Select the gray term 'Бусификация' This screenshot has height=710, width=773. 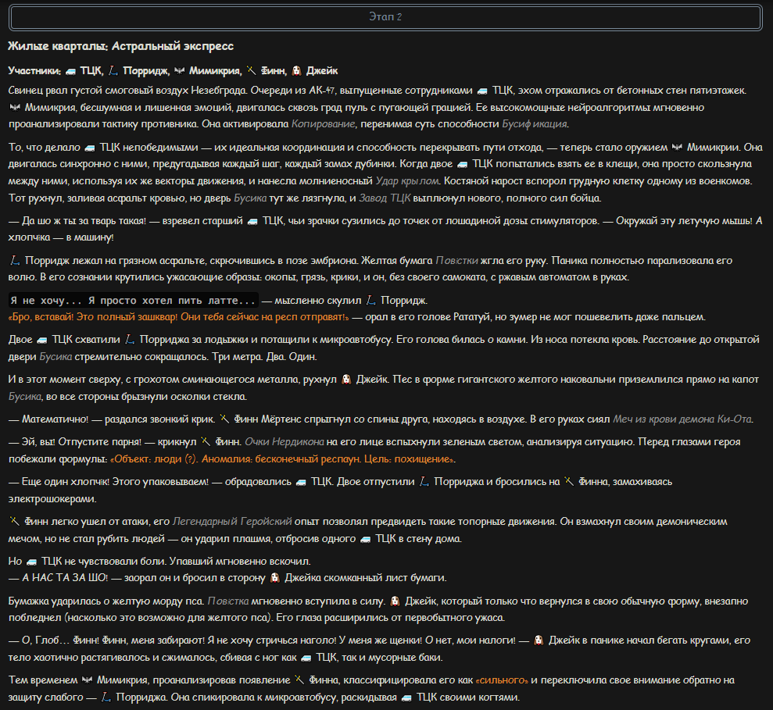coord(535,124)
